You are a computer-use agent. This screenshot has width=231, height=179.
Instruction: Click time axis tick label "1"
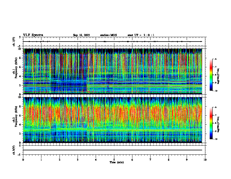[x=41, y=160]
